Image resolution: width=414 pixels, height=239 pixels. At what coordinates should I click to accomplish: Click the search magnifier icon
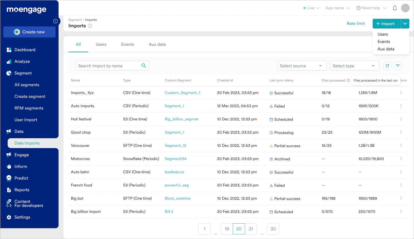pos(144,66)
